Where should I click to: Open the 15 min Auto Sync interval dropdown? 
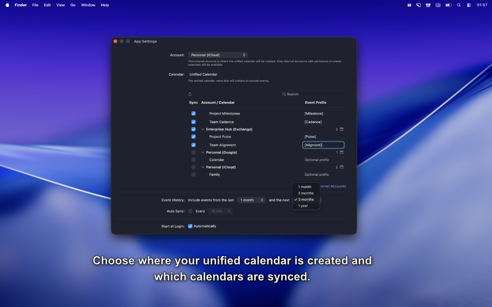coord(220,211)
